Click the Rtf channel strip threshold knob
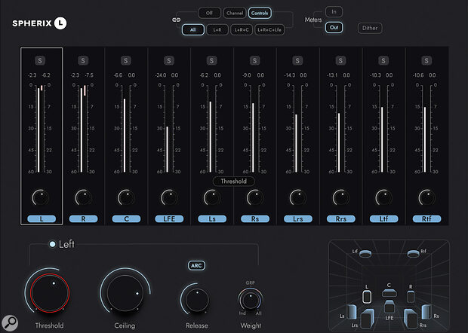The height and width of the screenshot is (333, 468). click(x=426, y=198)
